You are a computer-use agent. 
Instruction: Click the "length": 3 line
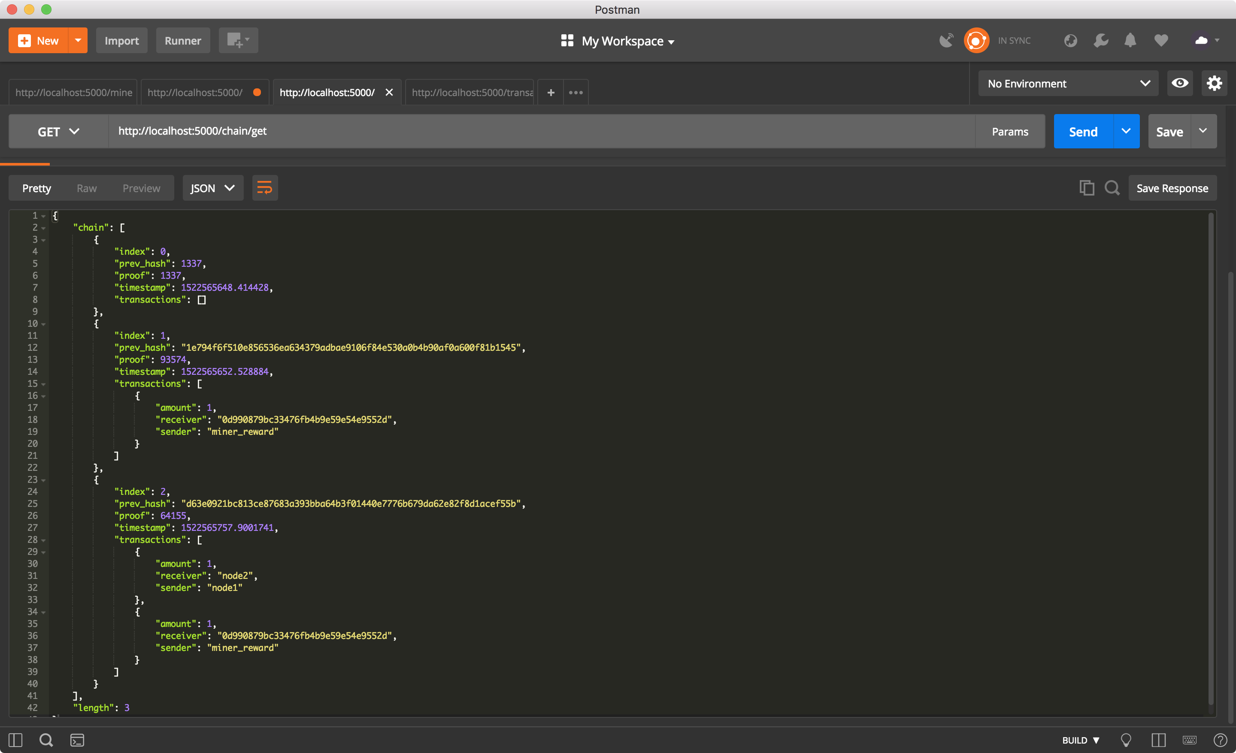[101, 708]
